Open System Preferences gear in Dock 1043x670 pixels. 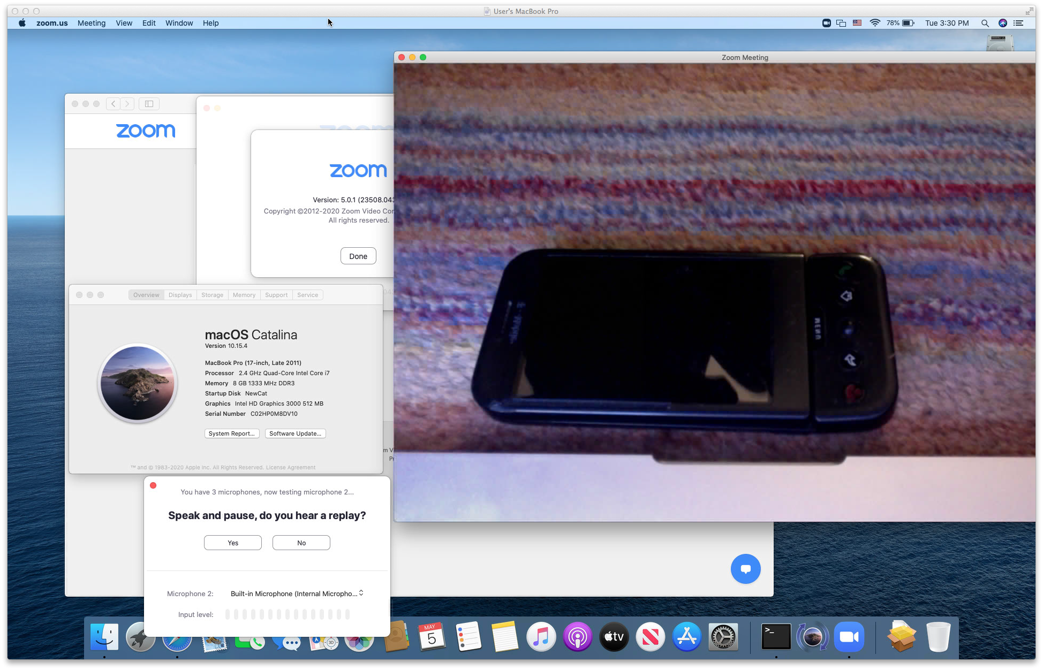pyautogui.click(x=723, y=637)
